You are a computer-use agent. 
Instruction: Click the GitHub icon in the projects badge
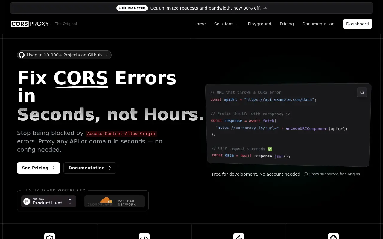click(x=22, y=55)
